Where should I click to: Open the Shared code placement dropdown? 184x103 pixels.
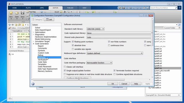pos(119,37)
